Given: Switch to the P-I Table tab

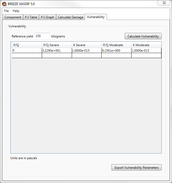Looking at the screenshot, I should 31,17.
